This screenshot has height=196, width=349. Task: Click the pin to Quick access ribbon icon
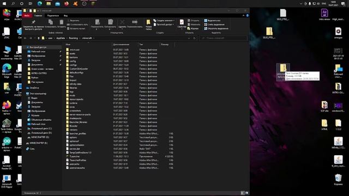[x=33, y=22]
